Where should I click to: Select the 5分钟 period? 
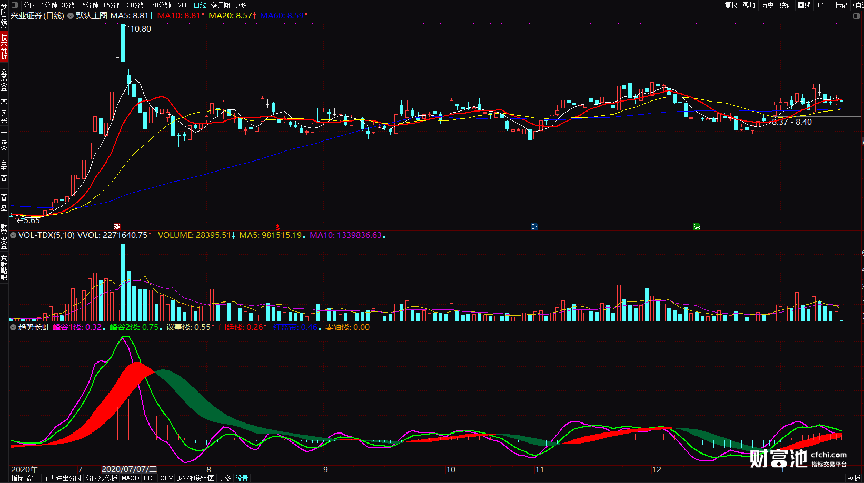(90, 5)
